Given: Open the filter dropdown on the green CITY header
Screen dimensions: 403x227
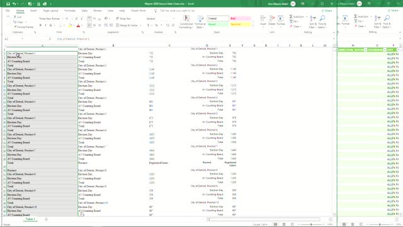Looking at the screenshot, I should tap(398, 50).
